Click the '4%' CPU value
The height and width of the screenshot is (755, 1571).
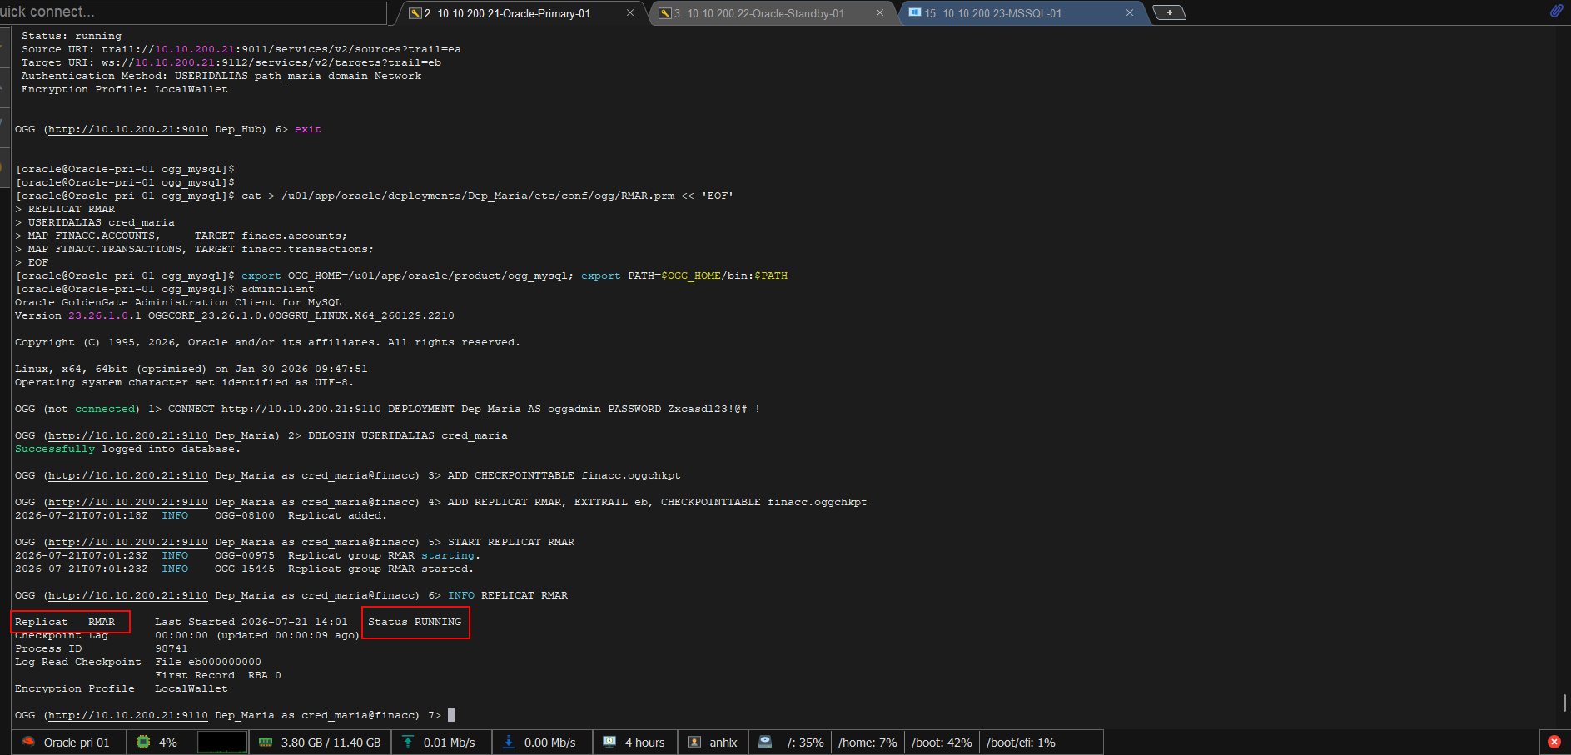[x=168, y=743]
